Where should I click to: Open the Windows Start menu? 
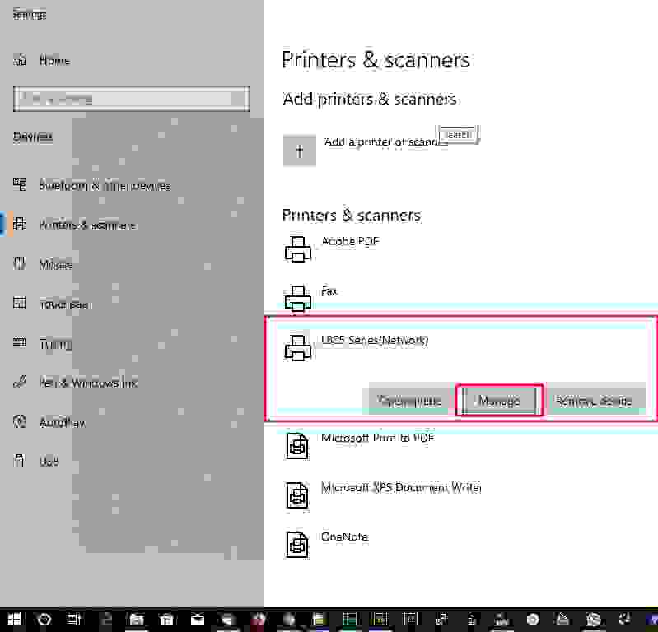(x=13, y=620)
